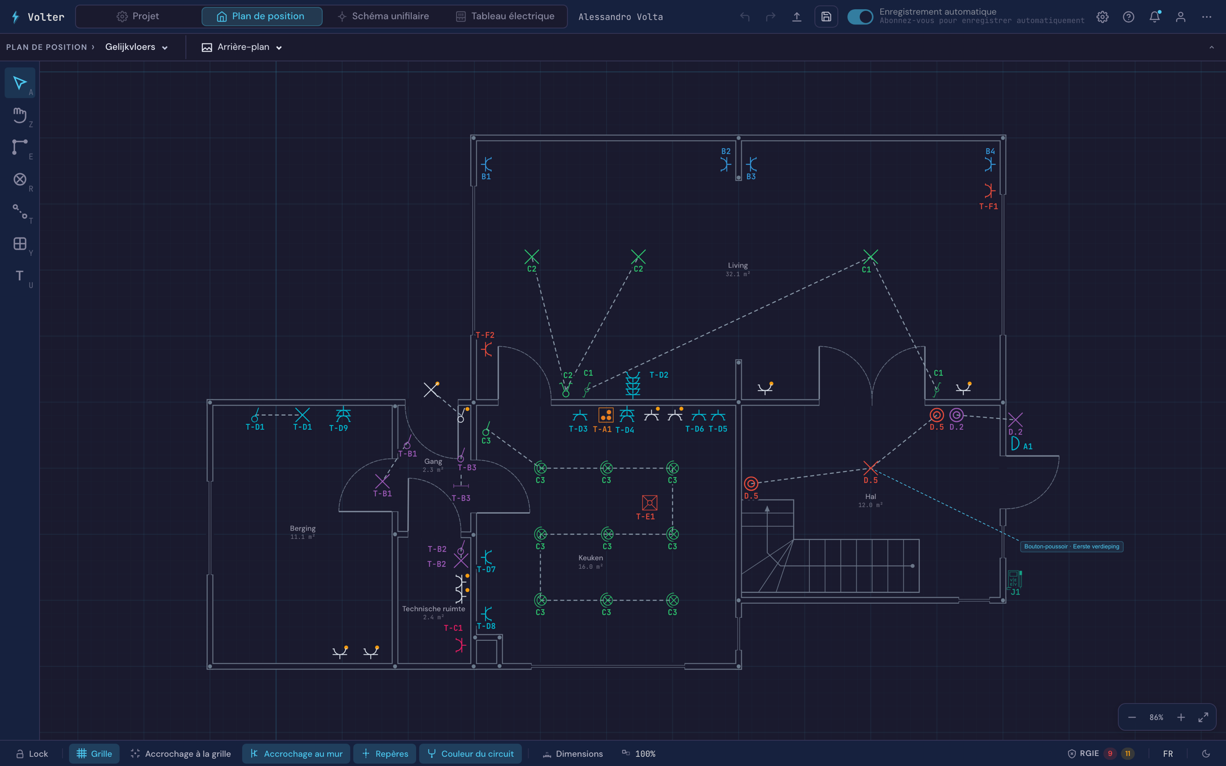Collapse the sub-toolbar with chevron
1226x766 pixels.
click(x=1211, y=47)
